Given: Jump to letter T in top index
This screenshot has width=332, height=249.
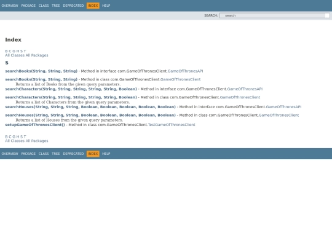Looking at the screenshot, I should (25, 51).
